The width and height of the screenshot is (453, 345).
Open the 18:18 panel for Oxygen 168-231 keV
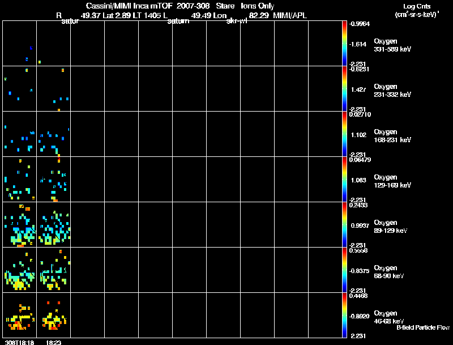click(x=20, y=134)
